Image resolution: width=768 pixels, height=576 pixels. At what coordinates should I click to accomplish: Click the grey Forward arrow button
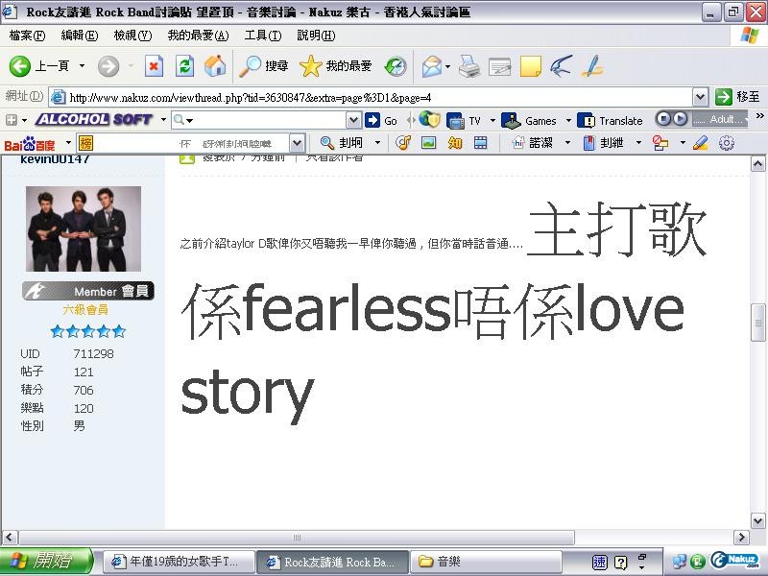point(108,66)
